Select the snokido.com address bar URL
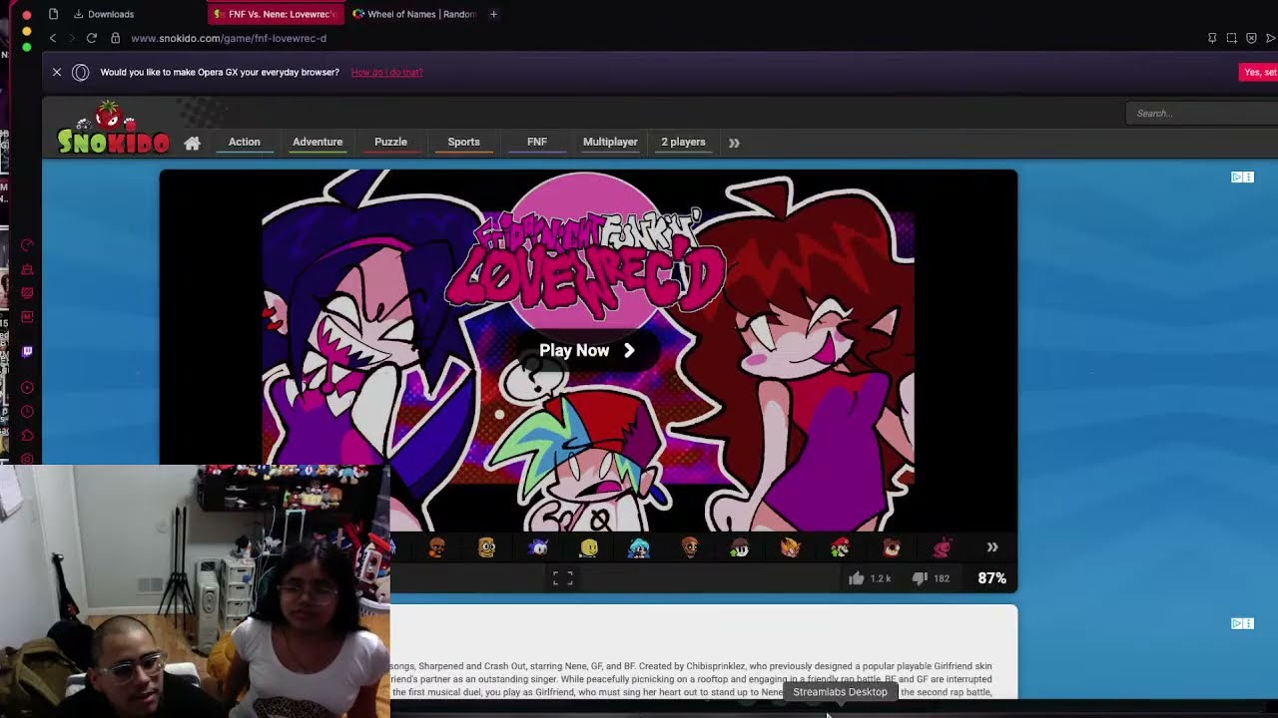The image size is (1278, 718). click(x=229, y=38)
